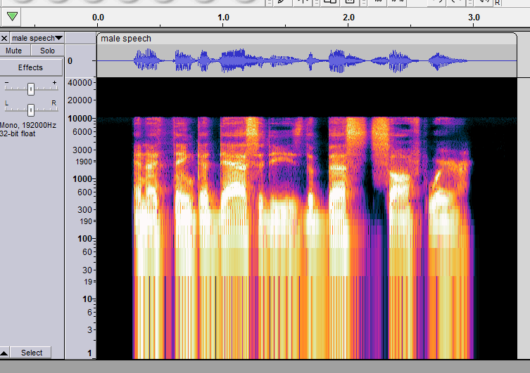Click inside the spectrogram display

(307, 218)
